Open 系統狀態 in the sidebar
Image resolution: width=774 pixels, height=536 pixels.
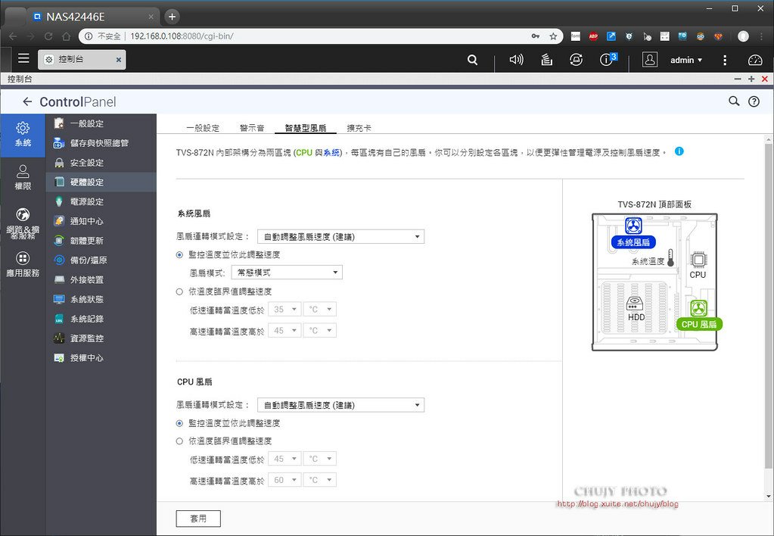point(101,299)
